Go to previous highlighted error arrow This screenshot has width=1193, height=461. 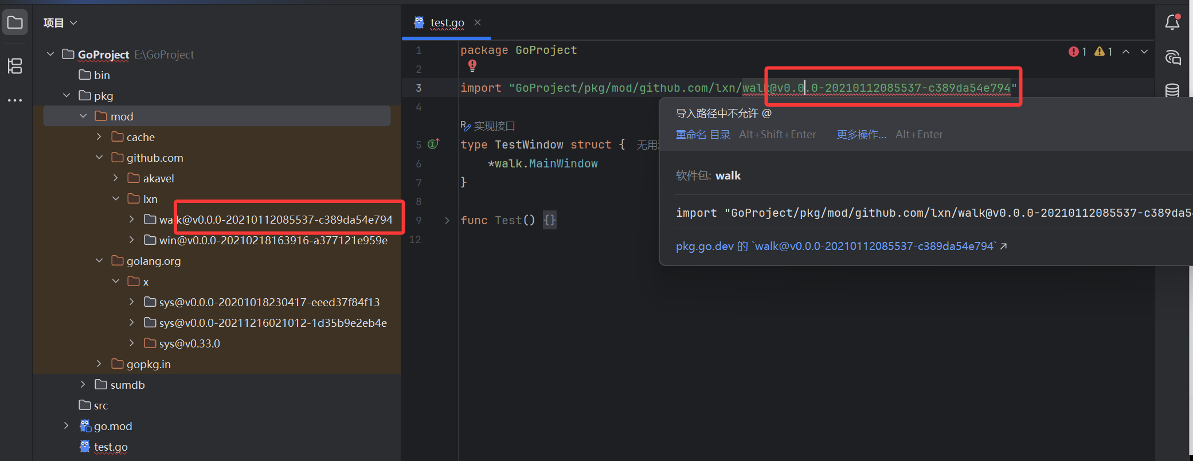coord(1126,52)
